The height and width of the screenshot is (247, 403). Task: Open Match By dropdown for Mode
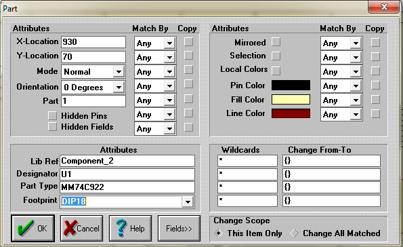tap(169, 72)
